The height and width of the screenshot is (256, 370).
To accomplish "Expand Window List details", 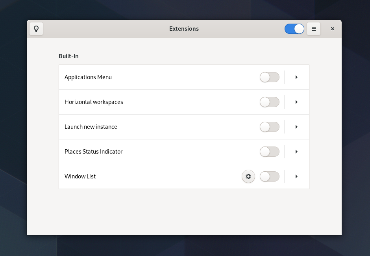I will pos(296,176).
